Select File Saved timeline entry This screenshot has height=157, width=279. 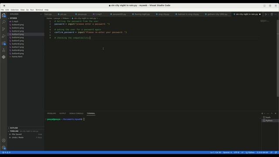pyautogui.click(x=26, y=134)
